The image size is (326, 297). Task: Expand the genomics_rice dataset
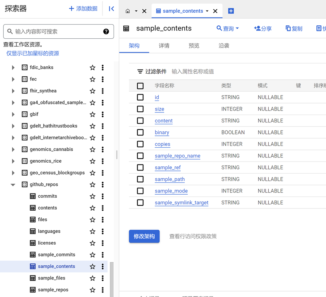coord(13,161)
